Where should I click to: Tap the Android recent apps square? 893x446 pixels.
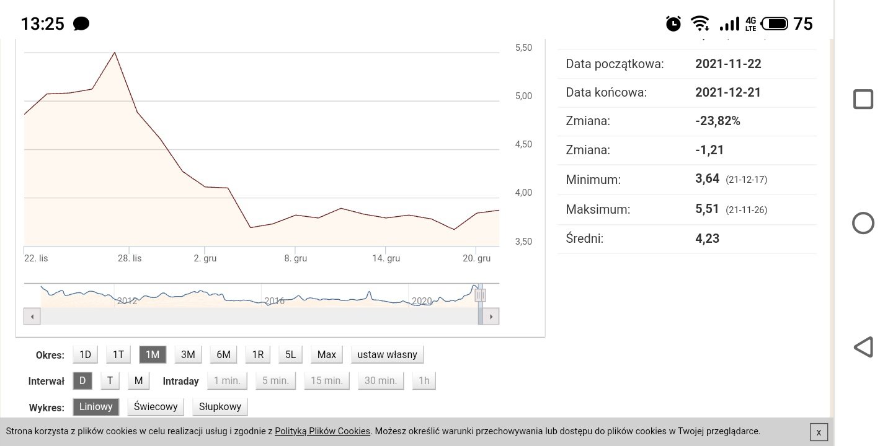[x=863, y=99]
